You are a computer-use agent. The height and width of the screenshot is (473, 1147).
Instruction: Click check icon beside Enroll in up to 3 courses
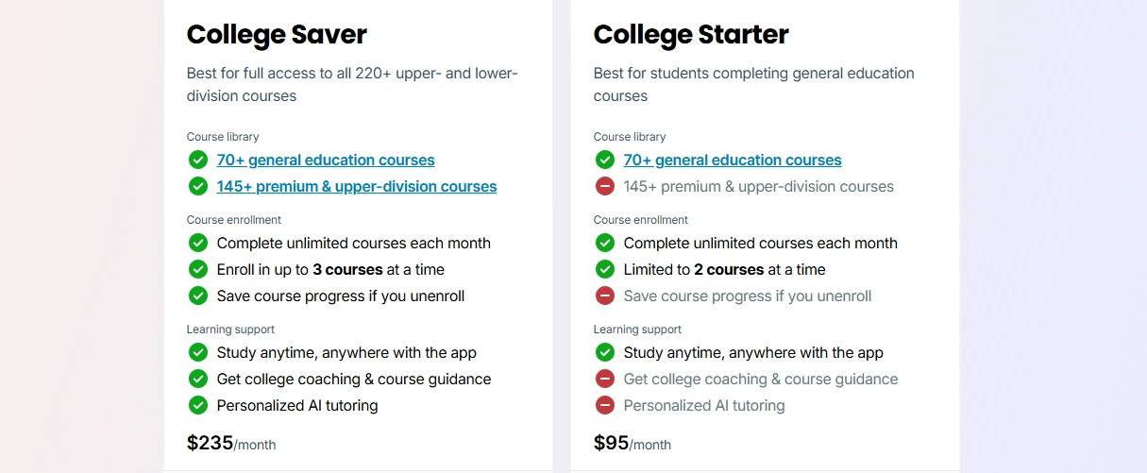[198, 269]
